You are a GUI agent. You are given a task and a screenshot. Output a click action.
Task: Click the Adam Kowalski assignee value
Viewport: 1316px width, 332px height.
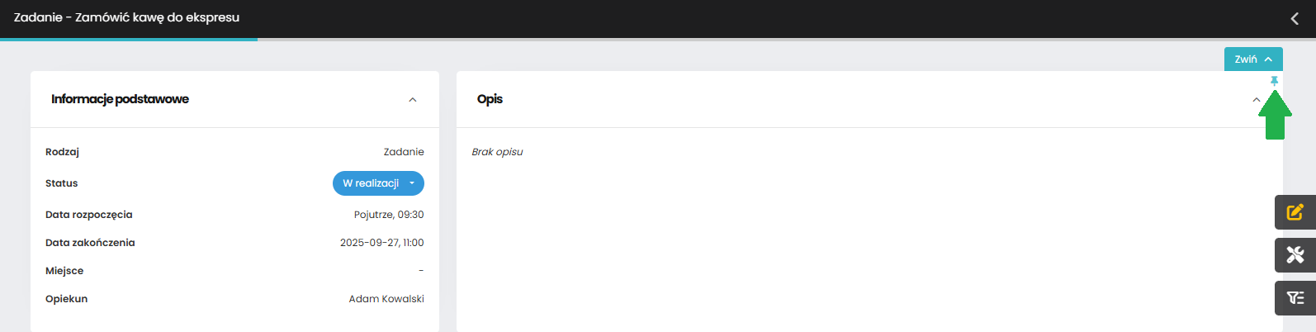tap(386, 299)
